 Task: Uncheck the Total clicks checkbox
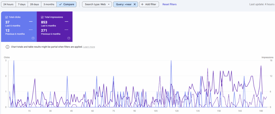6,17
